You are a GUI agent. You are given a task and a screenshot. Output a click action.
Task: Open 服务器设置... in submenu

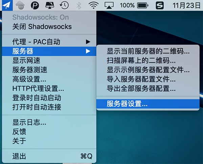148,104
